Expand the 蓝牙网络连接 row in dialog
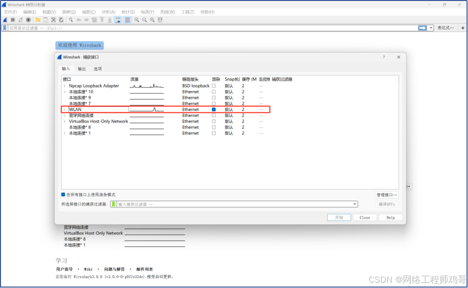 (x=65, y=115)
